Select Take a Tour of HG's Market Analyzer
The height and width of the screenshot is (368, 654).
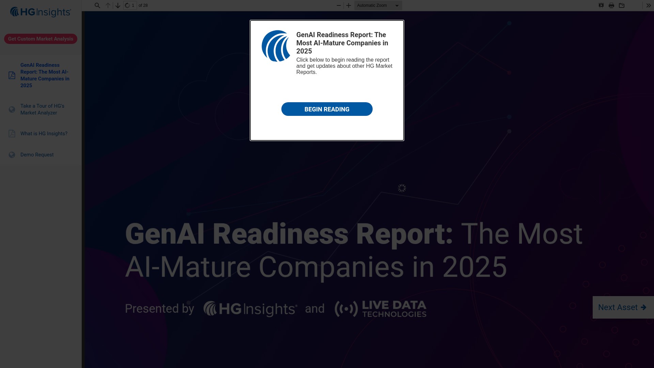coord(41,109)
